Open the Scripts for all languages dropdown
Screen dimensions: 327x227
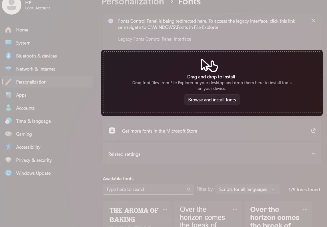pos(247,189)
